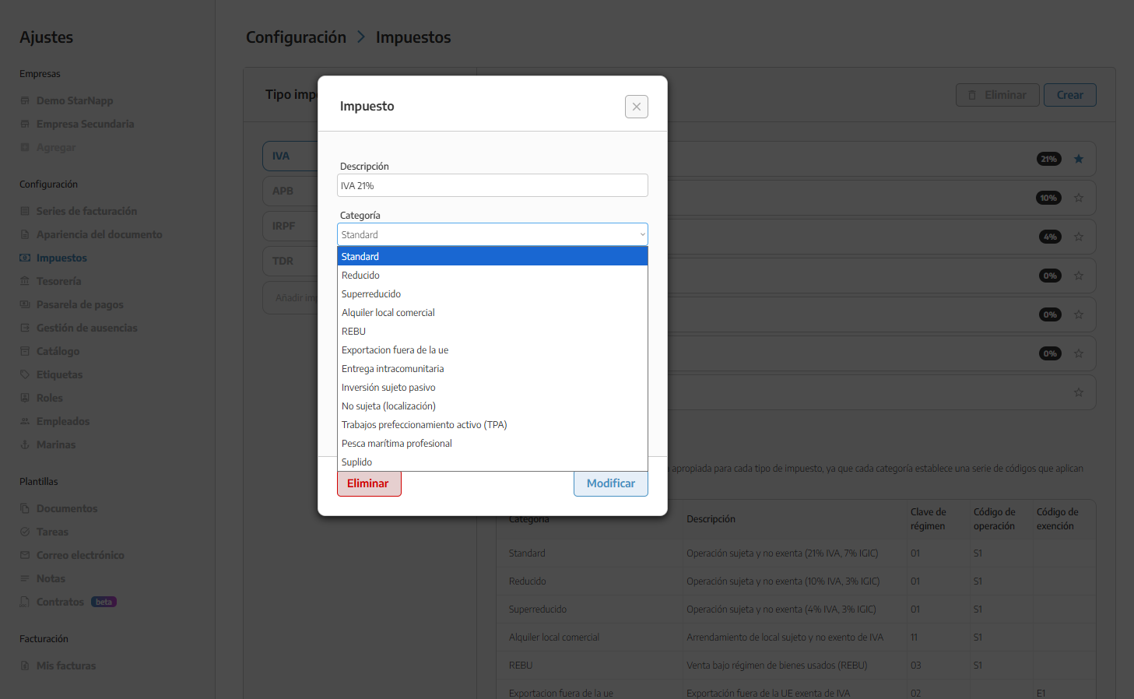1134x699 pixels.
Task: Click the Descripción text field
Action: [492, 186]
